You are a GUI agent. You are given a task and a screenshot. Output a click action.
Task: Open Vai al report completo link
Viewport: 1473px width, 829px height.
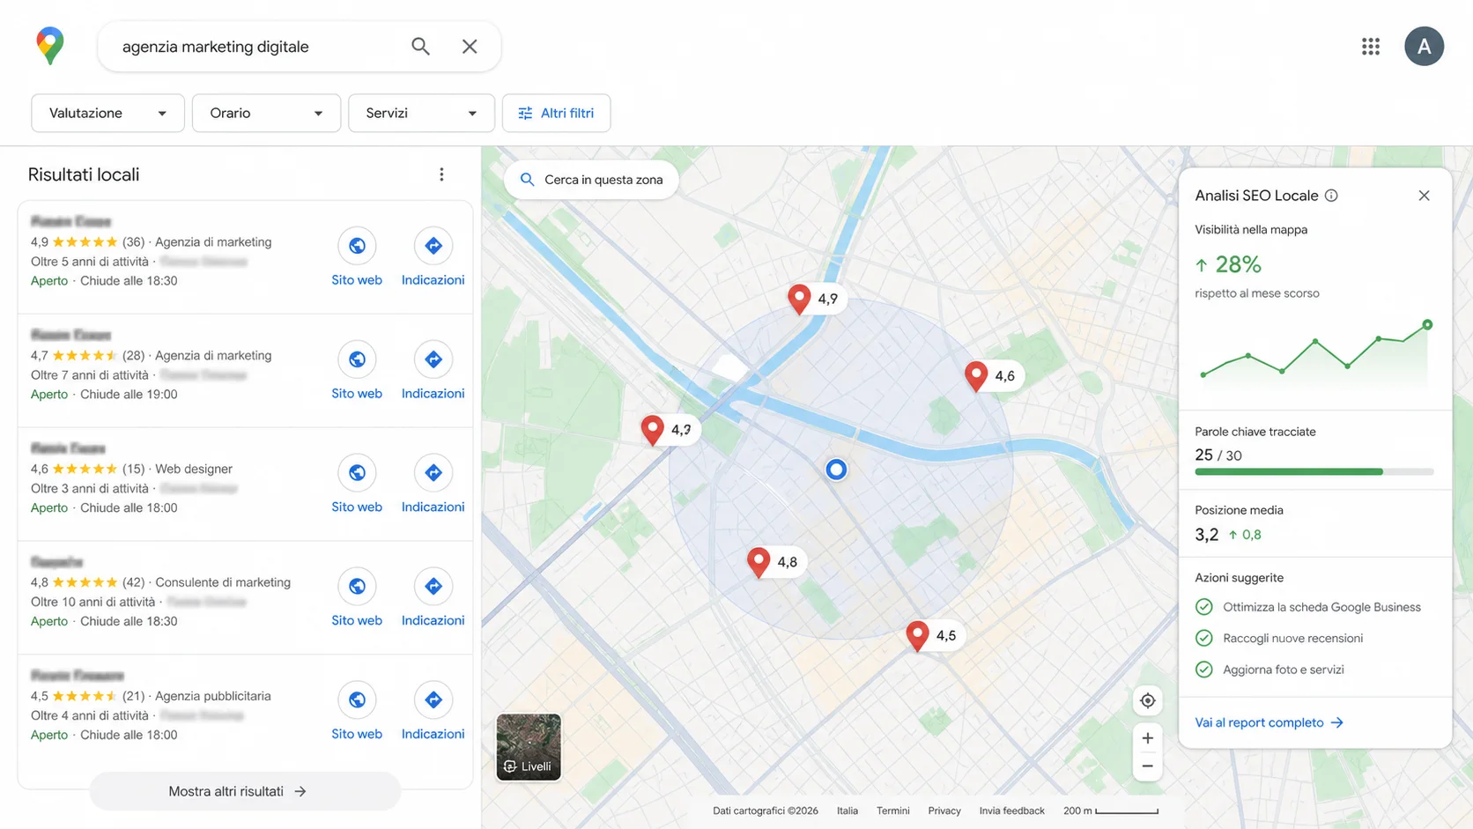point(1269,722)
